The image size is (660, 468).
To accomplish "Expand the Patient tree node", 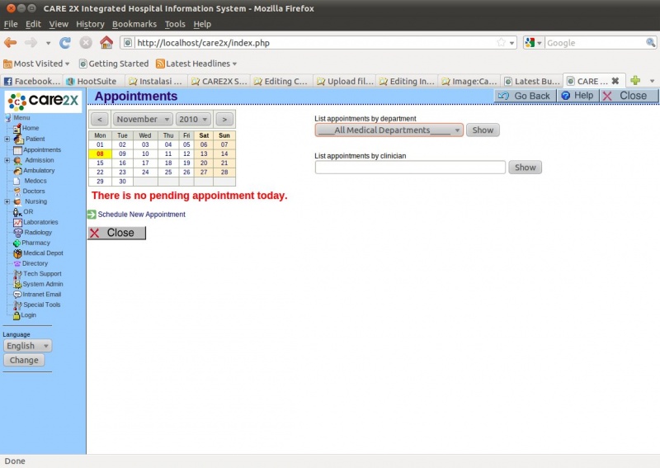I will (x=7, y=139).
